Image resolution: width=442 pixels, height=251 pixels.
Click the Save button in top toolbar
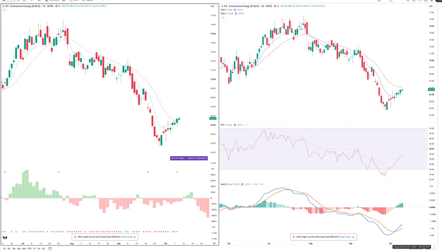(x=391, y=1)
